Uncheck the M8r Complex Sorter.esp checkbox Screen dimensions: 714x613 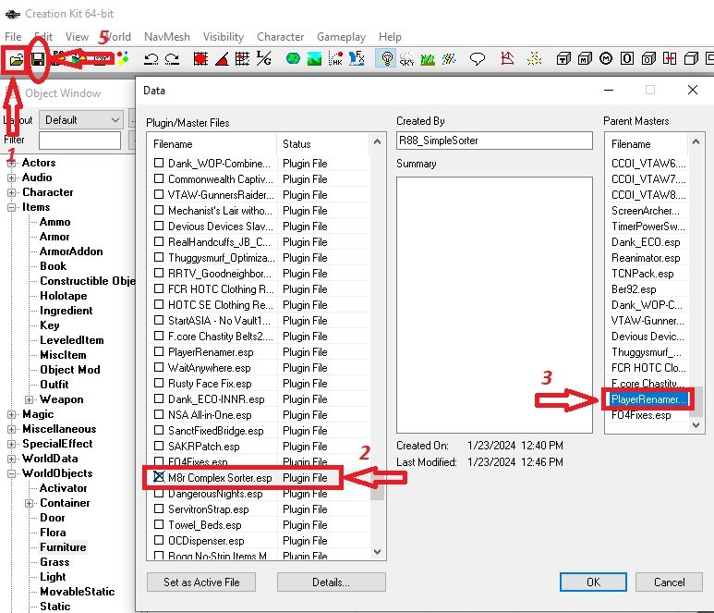click(160, 478)
